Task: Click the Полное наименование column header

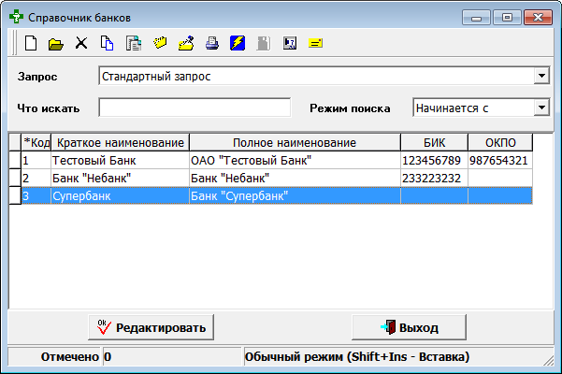Action: pyautogui.click(x=295, y=142)
